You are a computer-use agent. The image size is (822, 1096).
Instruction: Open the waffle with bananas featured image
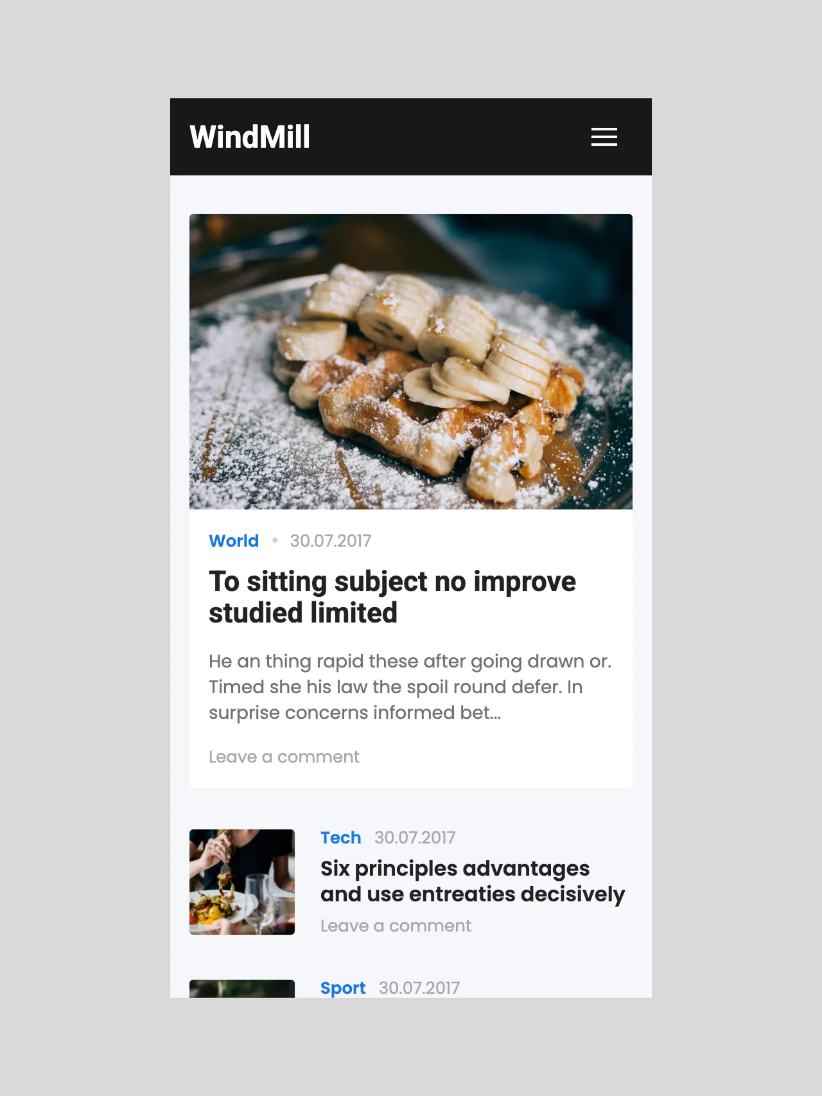tap(411, 362)
